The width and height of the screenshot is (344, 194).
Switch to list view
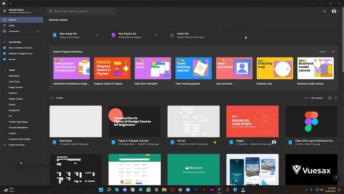[335, 98]
